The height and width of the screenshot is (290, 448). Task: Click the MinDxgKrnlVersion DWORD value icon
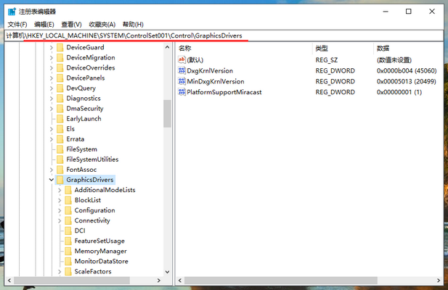tap(182, 82)
